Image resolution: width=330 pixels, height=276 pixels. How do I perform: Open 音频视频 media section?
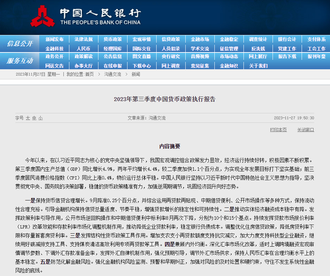click(200, 56)
